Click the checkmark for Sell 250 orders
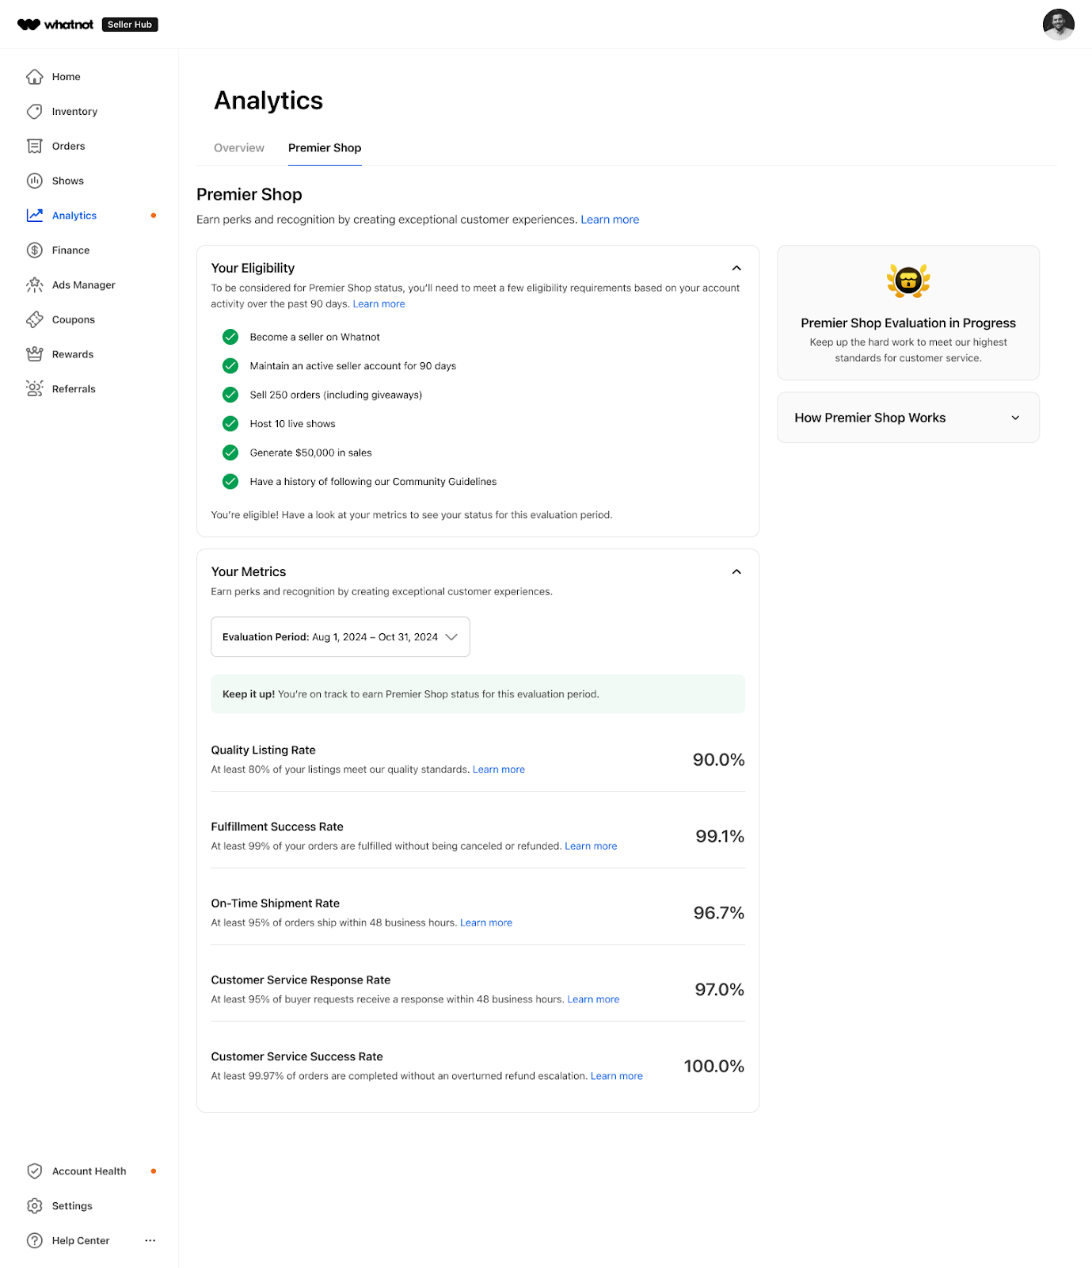The height and width of the screenshot is (1268, 1092). click(230, 395)
